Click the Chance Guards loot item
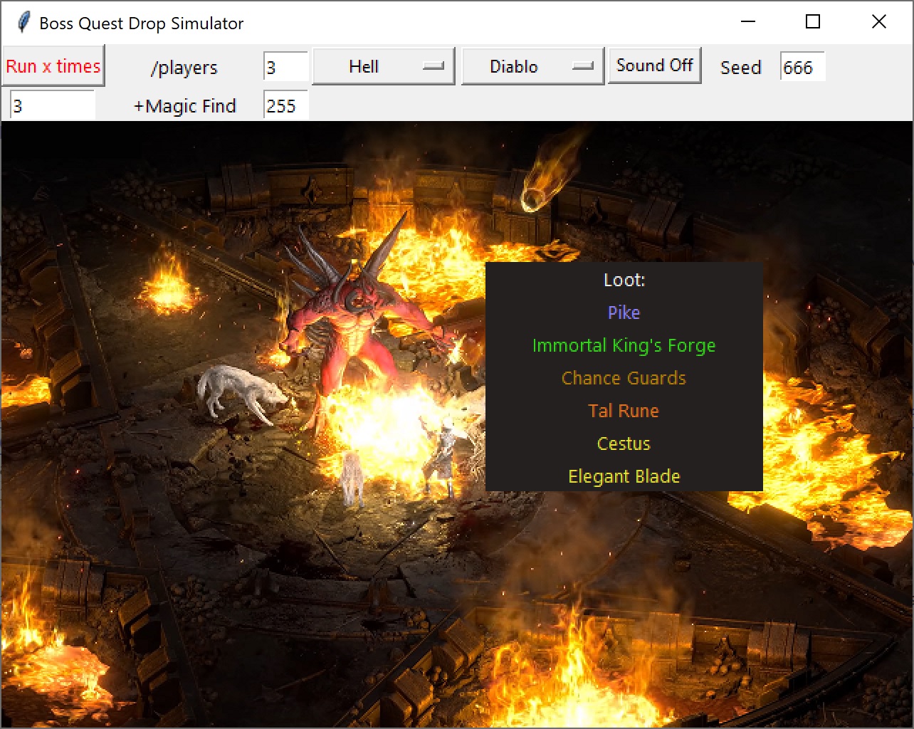 [x=624, y=378]
